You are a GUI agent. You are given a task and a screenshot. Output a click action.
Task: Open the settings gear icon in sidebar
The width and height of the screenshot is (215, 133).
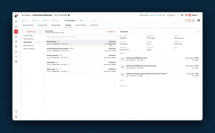tap(16, 61)
